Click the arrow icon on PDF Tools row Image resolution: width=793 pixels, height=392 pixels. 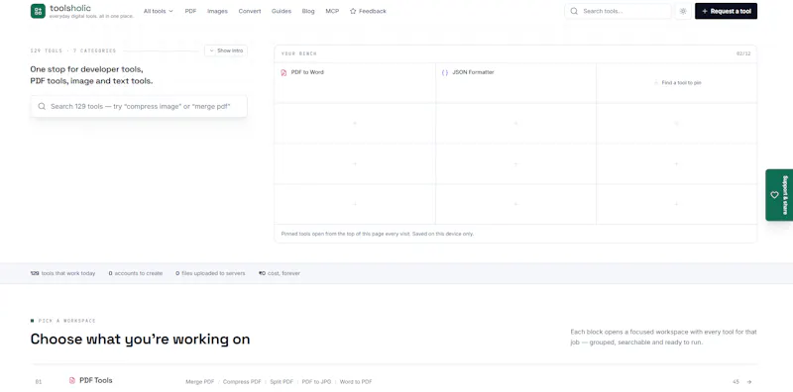click(x=749, y=382)
